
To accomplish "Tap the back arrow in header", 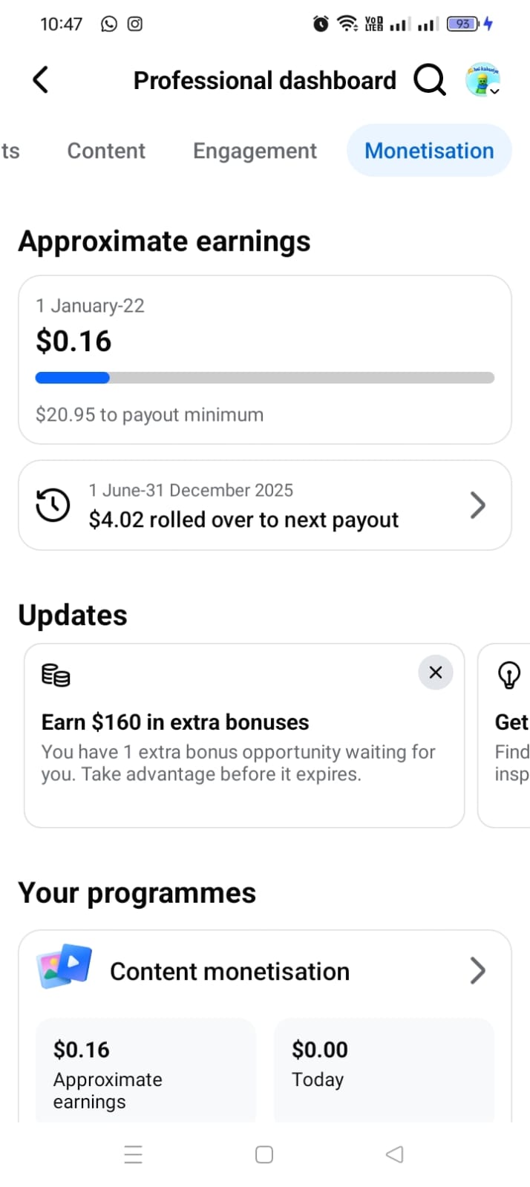I will click(x=41, y=80).
